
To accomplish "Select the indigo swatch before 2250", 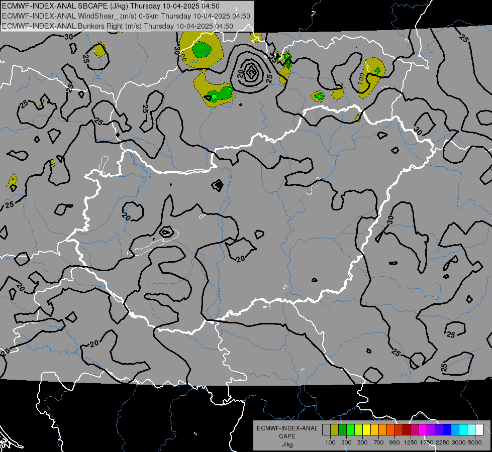I will coord(439,430).
